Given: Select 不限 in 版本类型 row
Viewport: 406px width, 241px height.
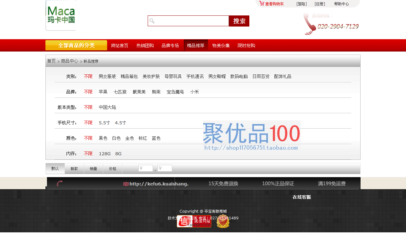Looking at the screenshot, I should click(x=88, y=107).
